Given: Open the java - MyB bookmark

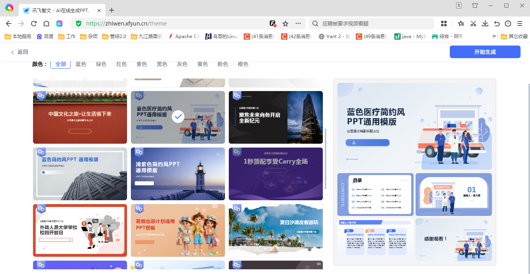Looking at the screenshot, I should point(410,36).
